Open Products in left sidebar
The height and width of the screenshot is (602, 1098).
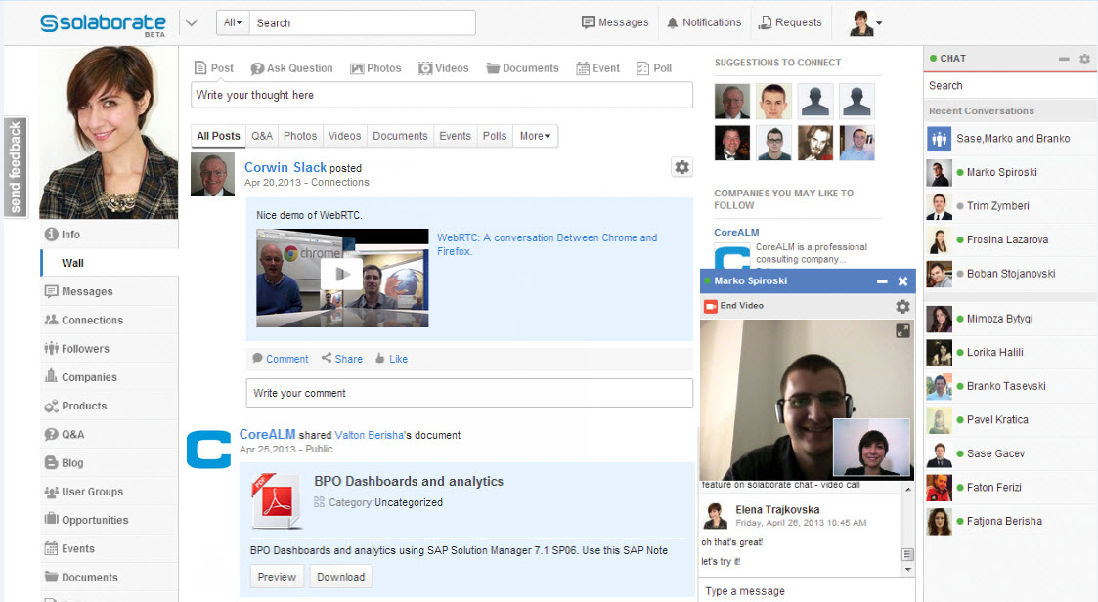pos(110,406)
